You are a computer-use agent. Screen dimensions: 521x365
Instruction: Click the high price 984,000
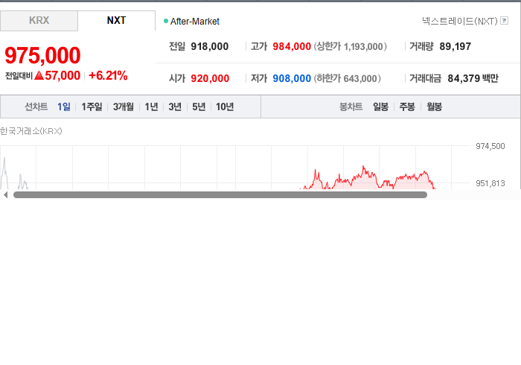pyautogui.click(x=292, y=46)
